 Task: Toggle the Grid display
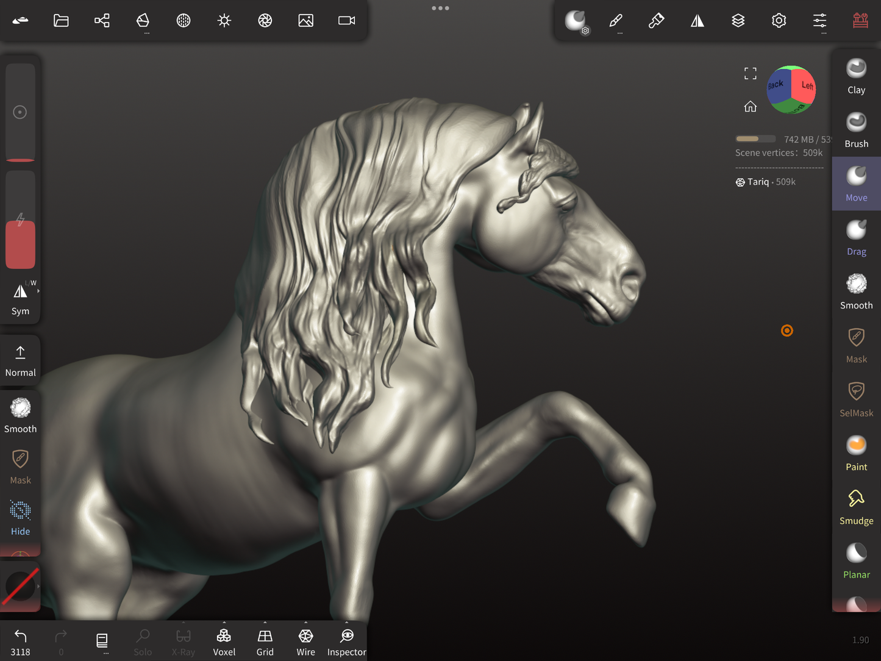point(265,641)
